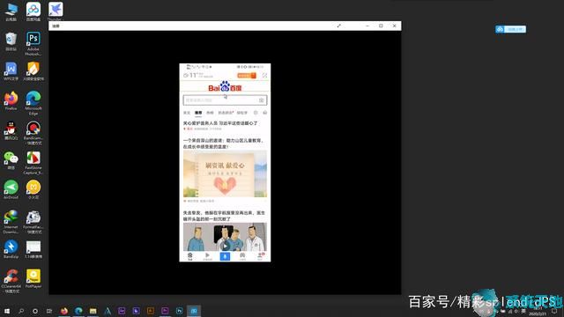
Task: Click the Photoshop icon on taskbar
Action: pyautogui.click(x=179, y=311)
